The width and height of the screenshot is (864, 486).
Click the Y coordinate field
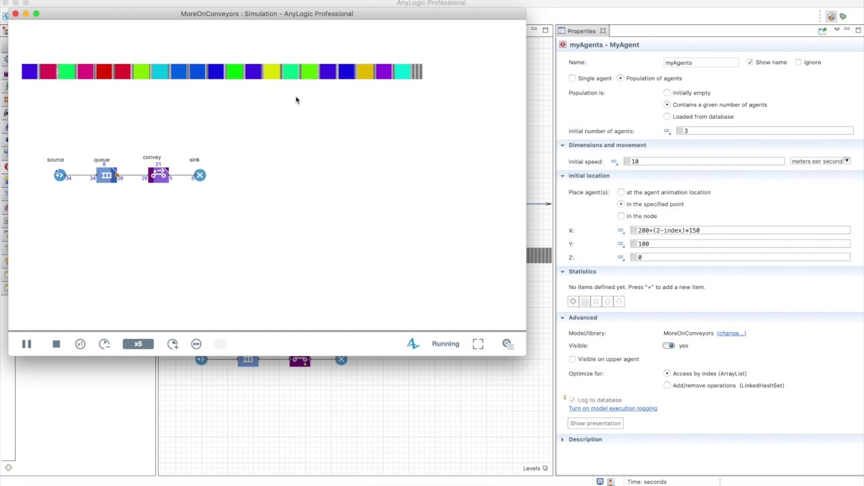pos(740,244)
